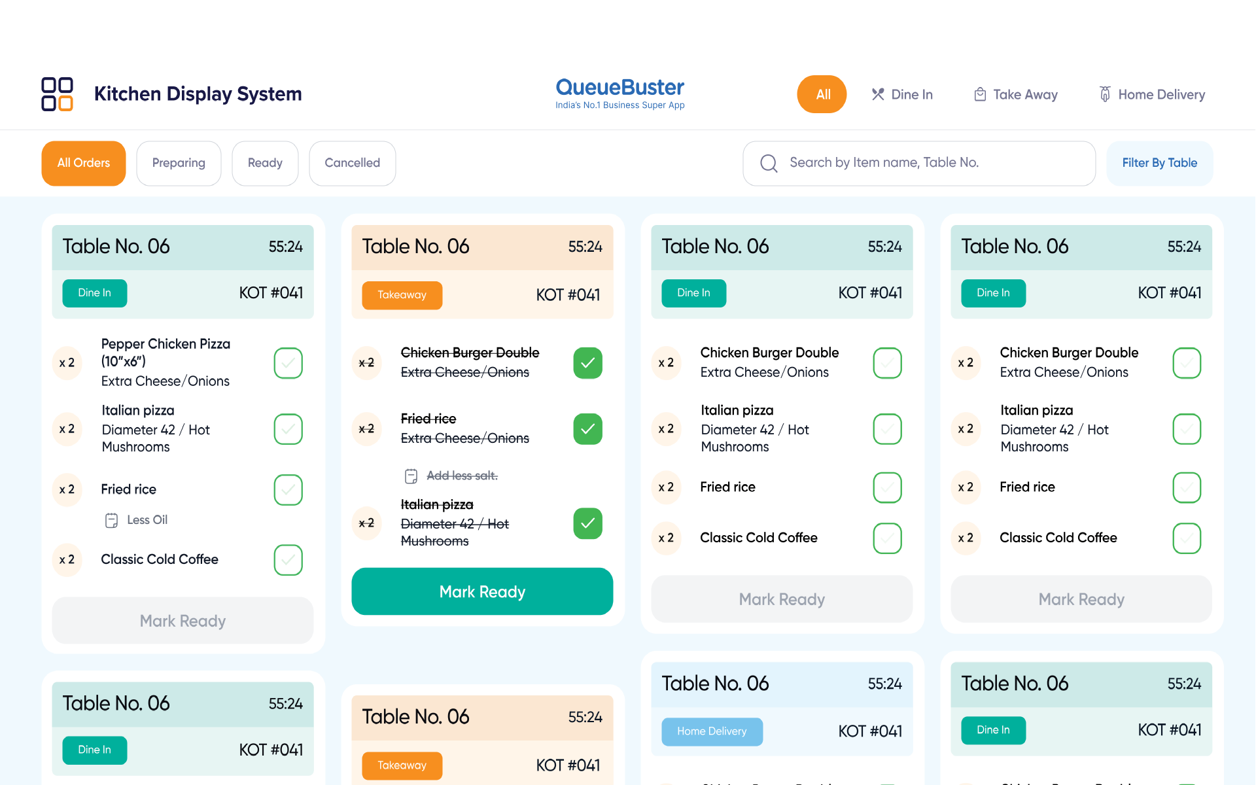Check Classic Cold Coffee in the first card
The image size is (1256, 785).
pyautogui.click(x=288, y=560)
